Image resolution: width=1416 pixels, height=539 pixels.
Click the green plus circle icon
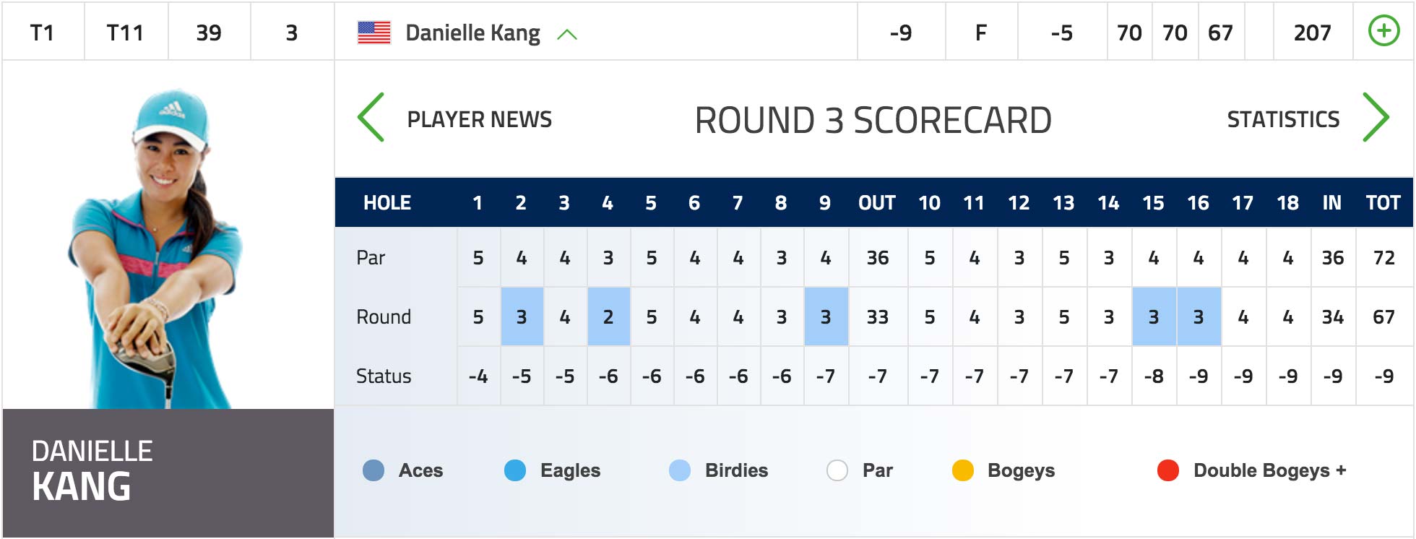[1383, 31]
